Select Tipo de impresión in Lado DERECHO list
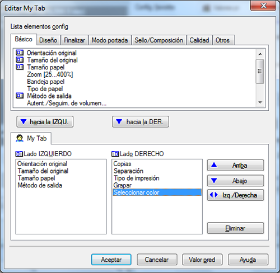 coord(137,178)
